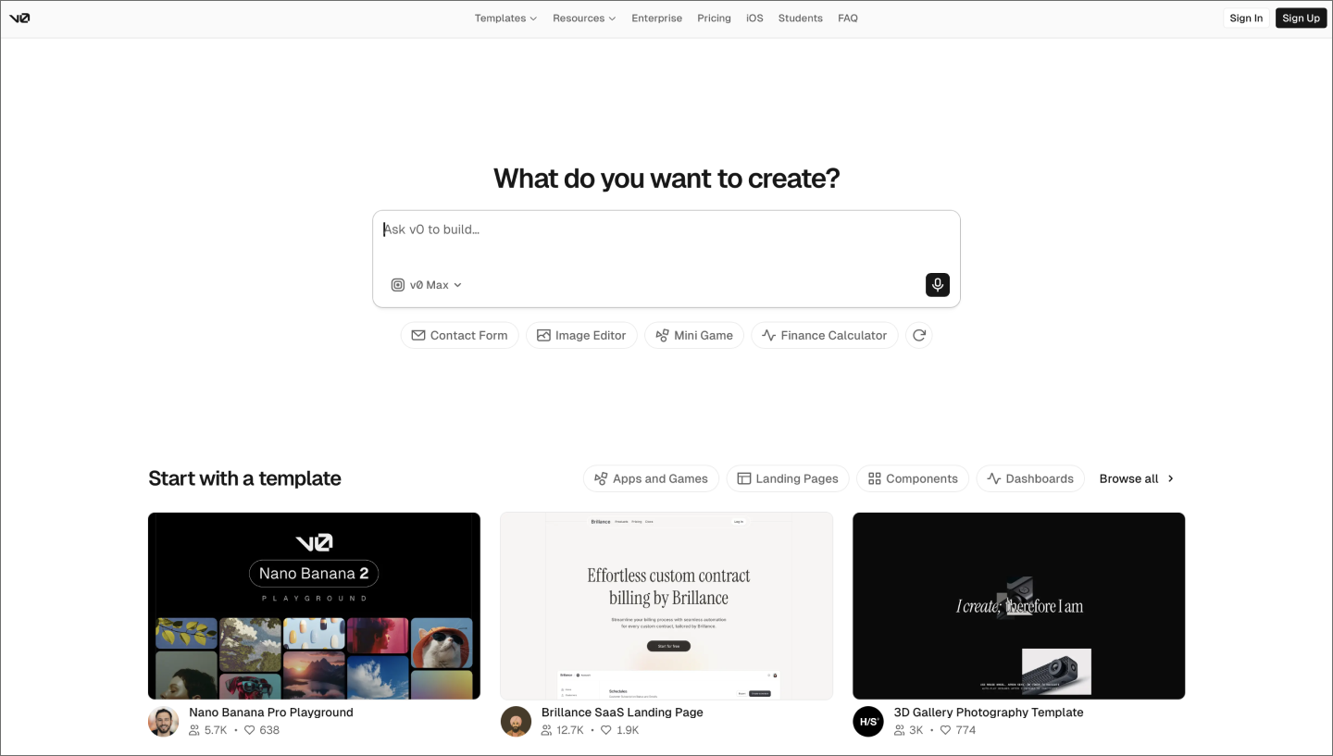Click Nano Banana Pro Playground author avatar

163,721
